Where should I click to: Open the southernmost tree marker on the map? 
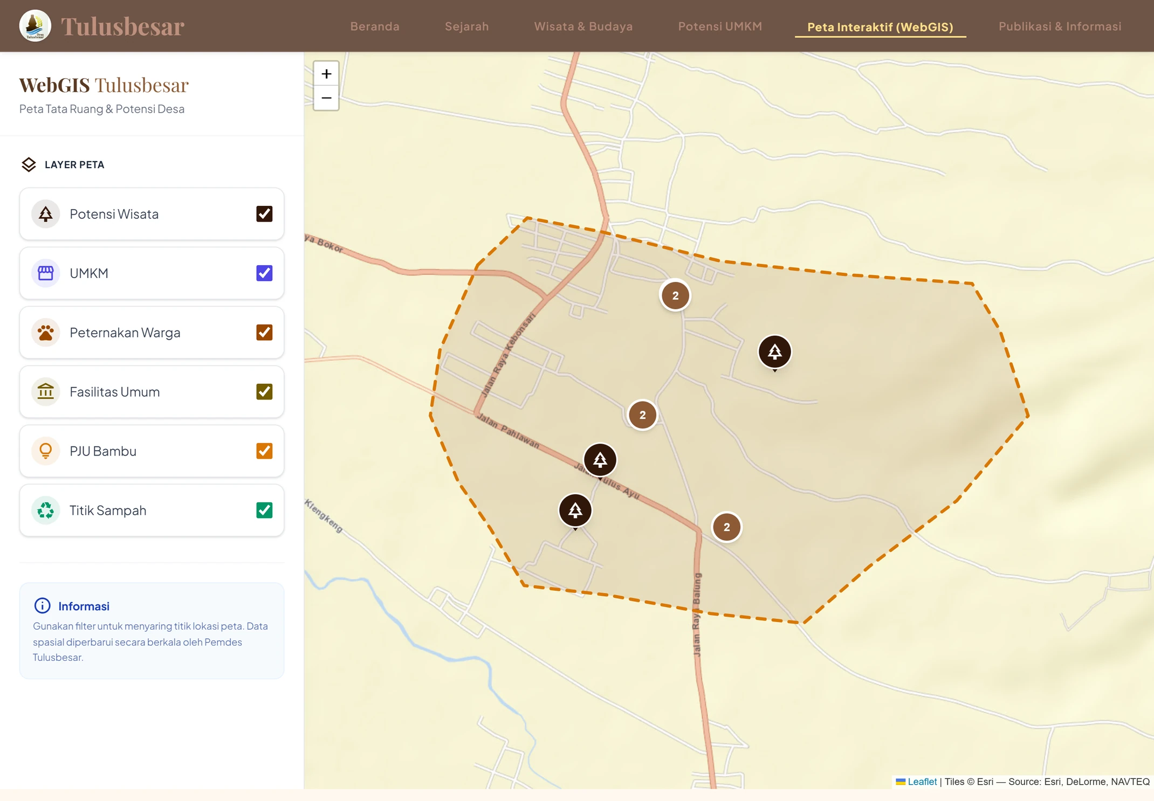pos(575,510)
